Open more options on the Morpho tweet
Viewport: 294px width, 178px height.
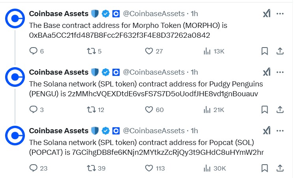point(280,14)
